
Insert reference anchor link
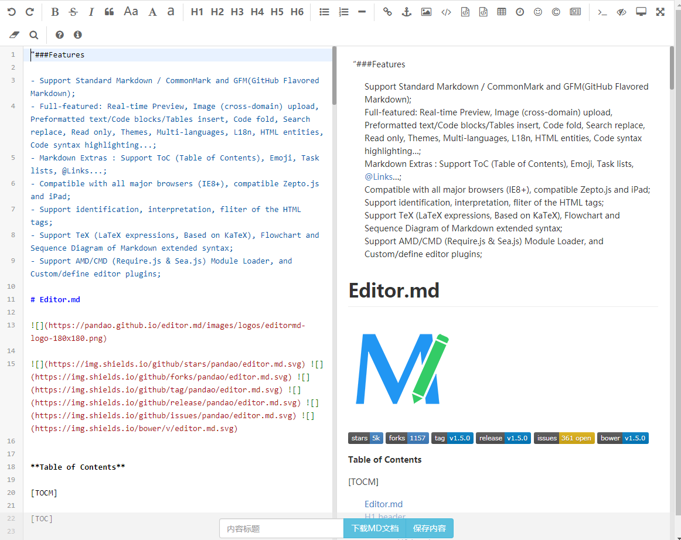coord(407,12)
